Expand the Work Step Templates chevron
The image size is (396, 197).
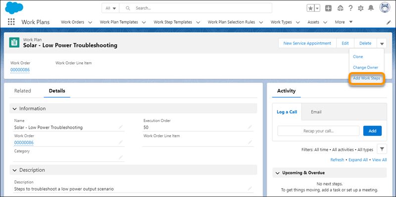coord(198,22)
